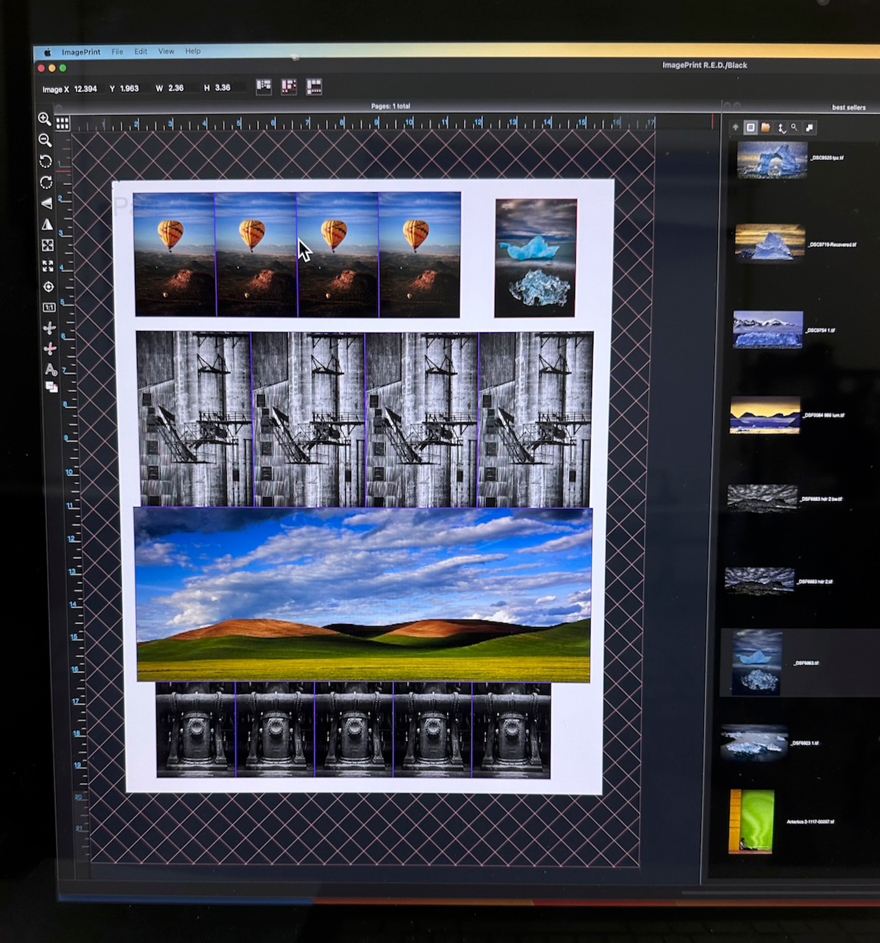Click the _DSC9754 1.tif file name

pyautogui.click(x=821, y=330)
